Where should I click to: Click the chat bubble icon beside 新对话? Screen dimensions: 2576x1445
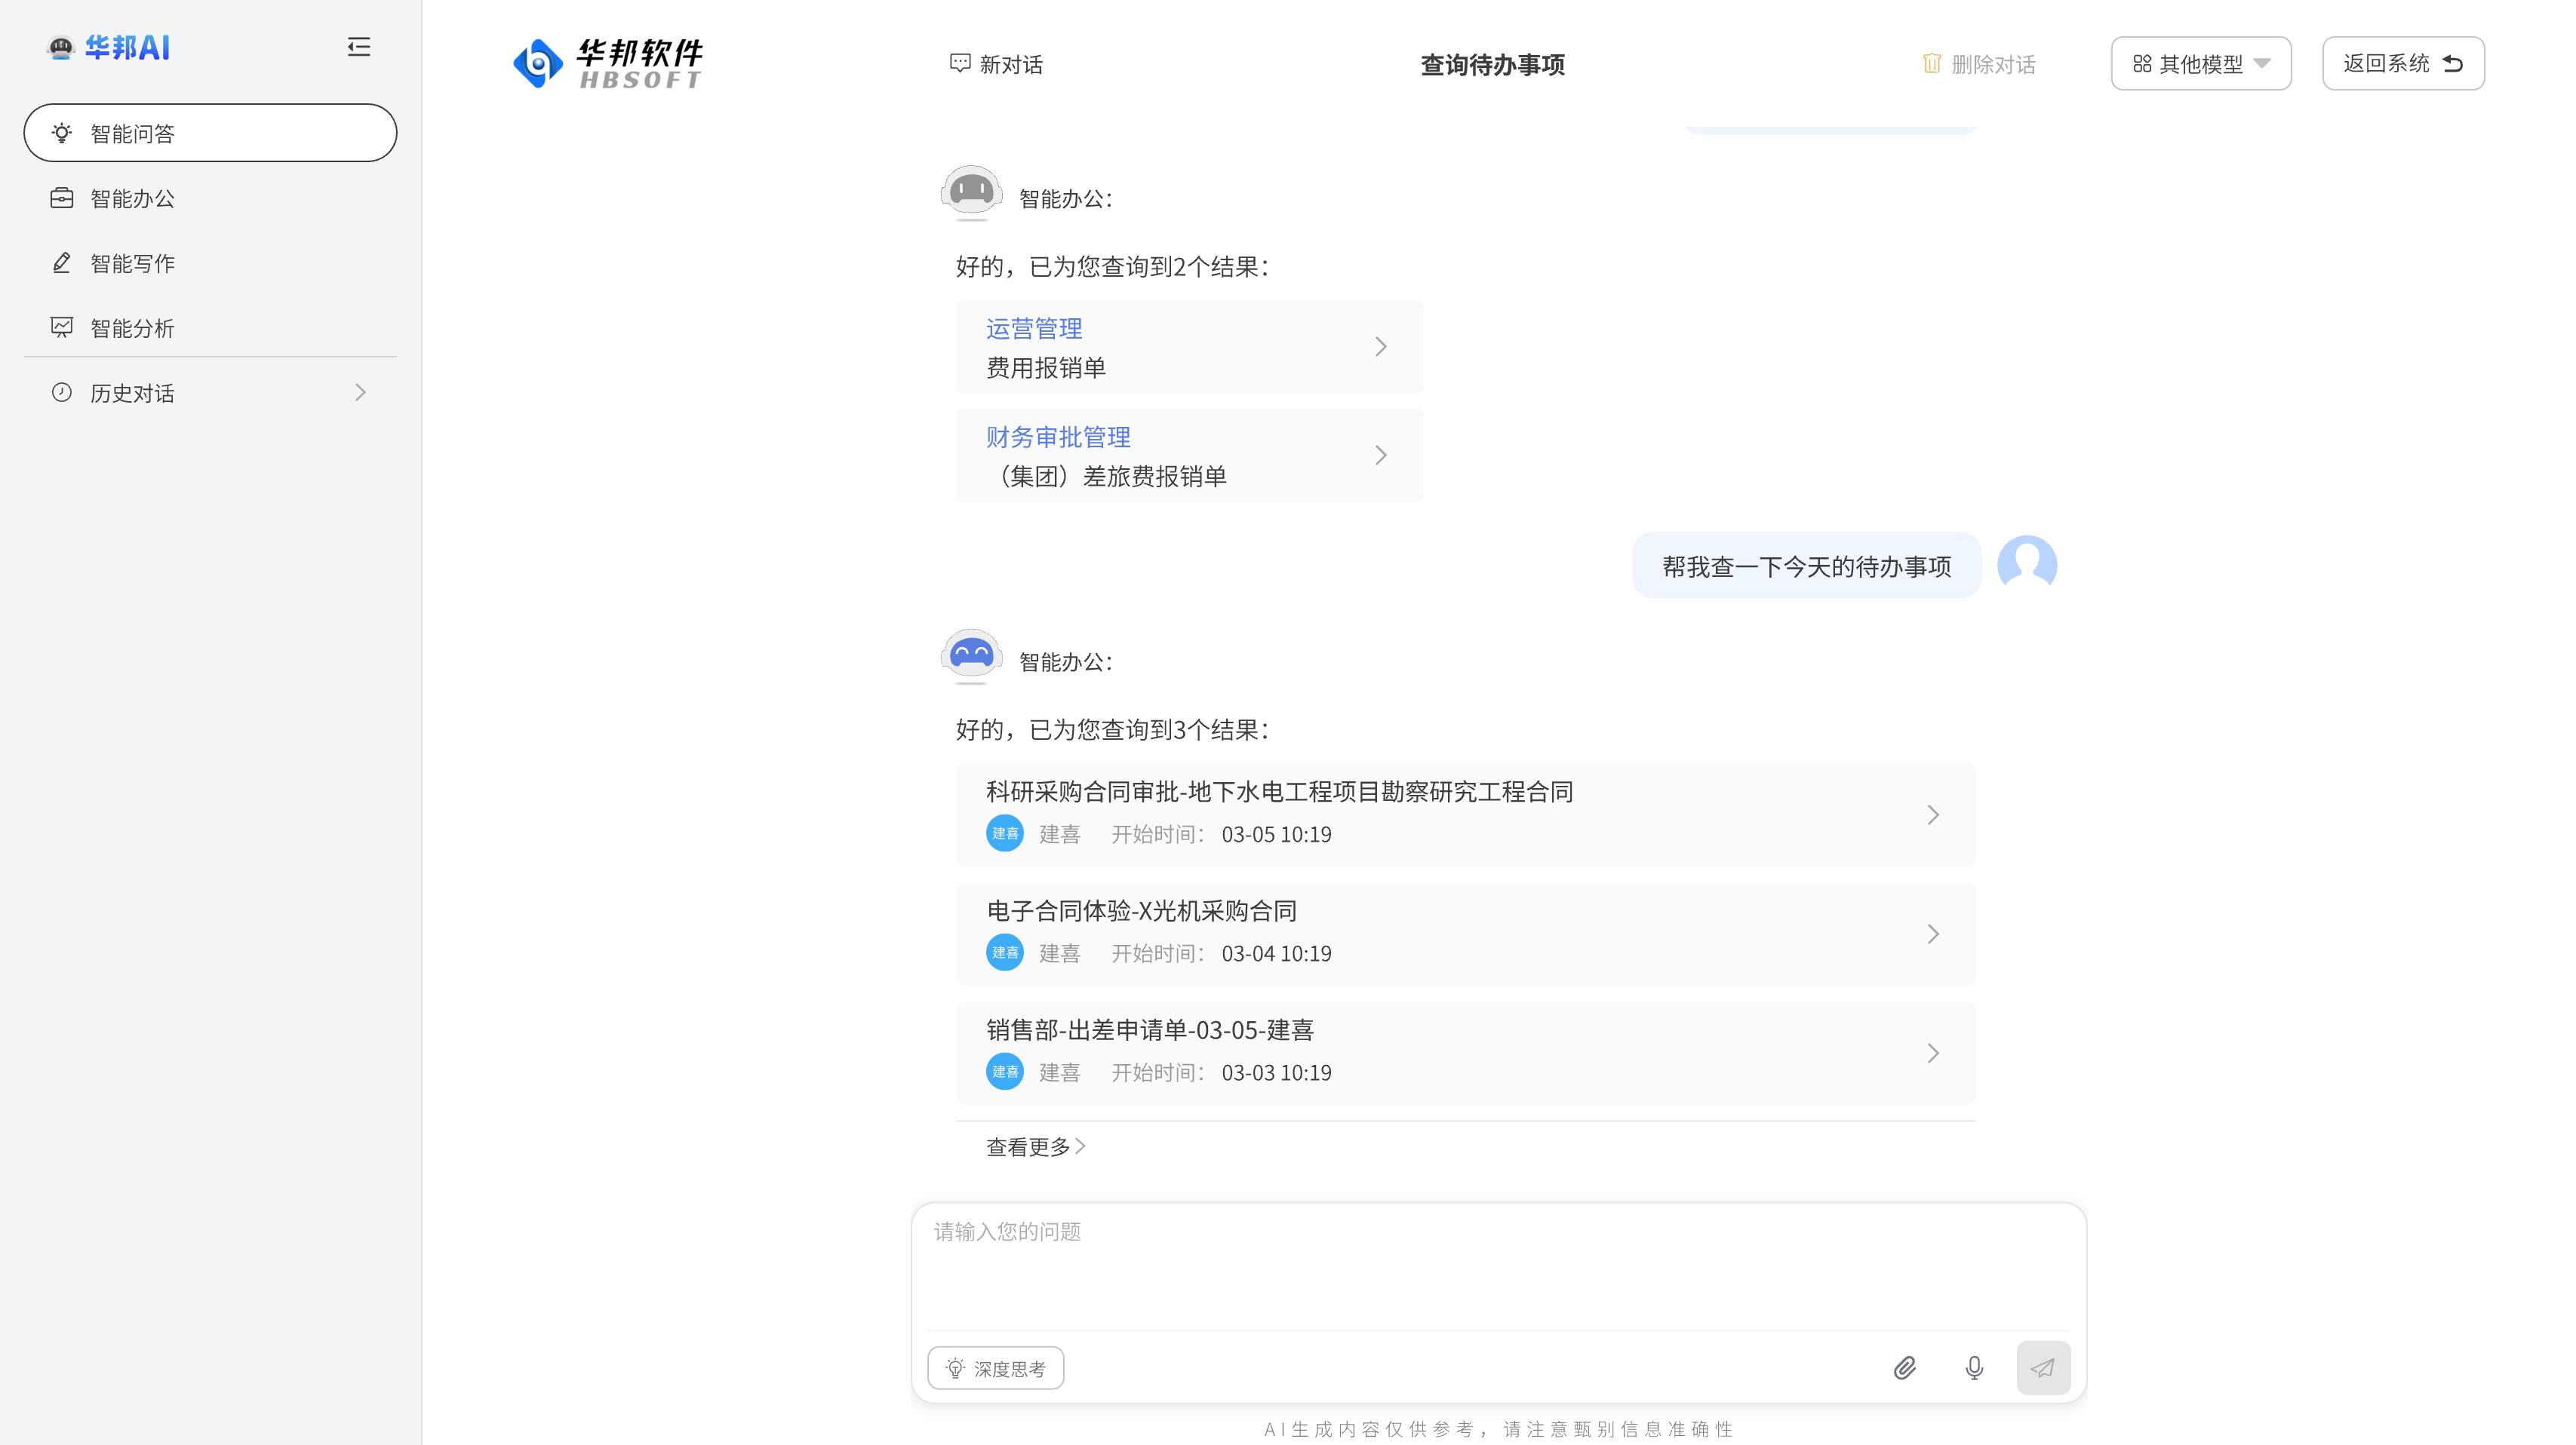960,64
